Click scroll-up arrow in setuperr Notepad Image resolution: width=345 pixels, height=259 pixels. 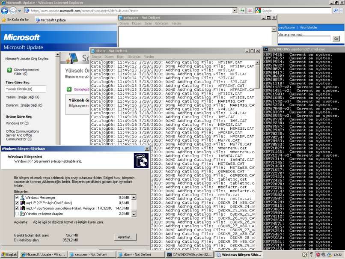pyautogui.click(x=274, y=30)
